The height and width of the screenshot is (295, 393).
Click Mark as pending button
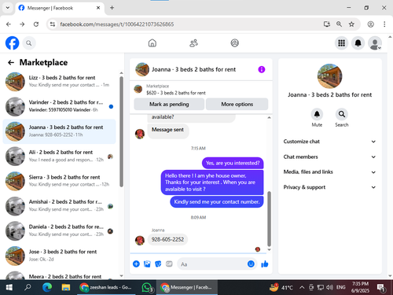(x=169, y=104)
